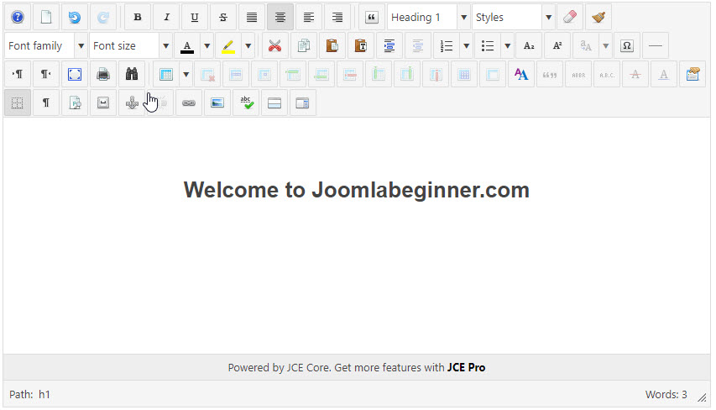Toggle Strikethrough formatting
This screenshot has width=716, height=410.
pos(223,18)
